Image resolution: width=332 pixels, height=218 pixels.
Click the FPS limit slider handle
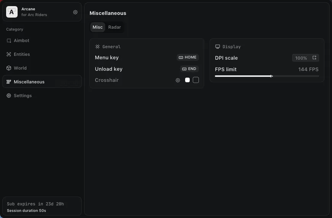pyautogui.click(x=272, y=76)
